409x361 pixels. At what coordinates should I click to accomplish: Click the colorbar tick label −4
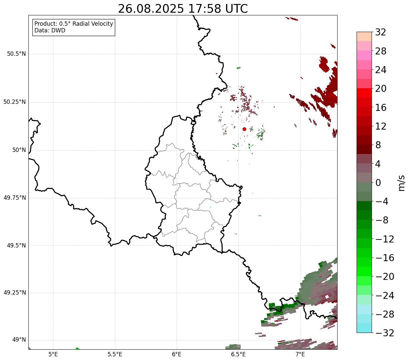(x=382, y=201)
